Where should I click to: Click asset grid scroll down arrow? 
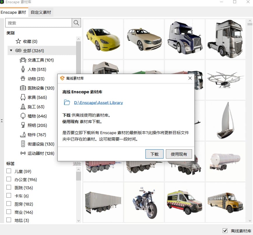point(250,221)
